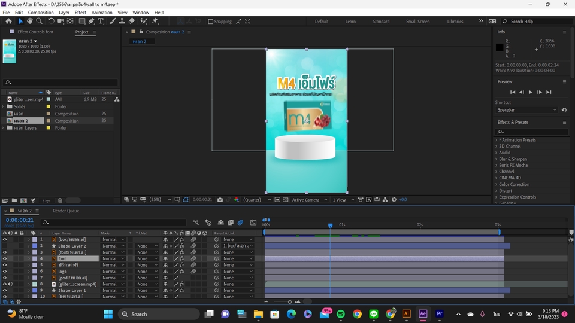The height and width of the screenshot is (323, 575).
Task: Click the current time indicator playhead in timeline
Action: (331, 226)
